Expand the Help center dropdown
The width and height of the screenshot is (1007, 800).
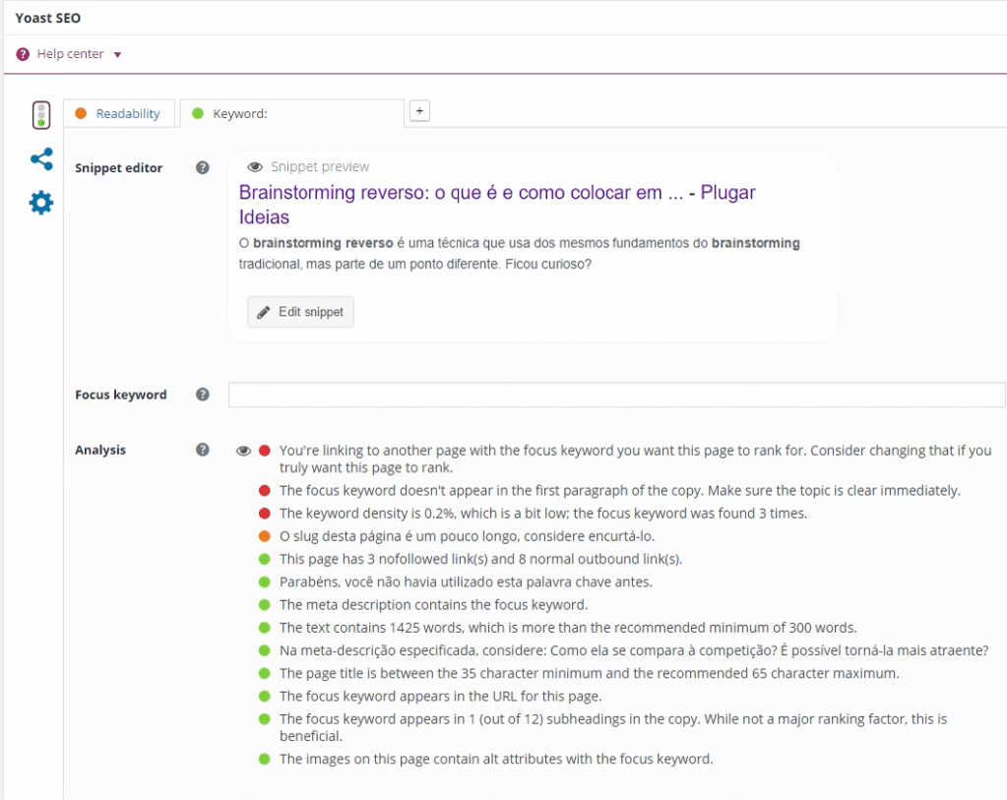coord(116,54)
